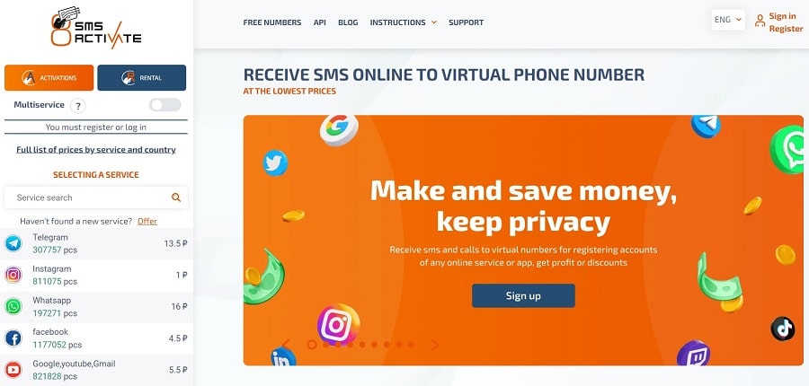Click the Instagram service icon in list
The height and width of the screenshot is (386, 809).
(13, 275)
